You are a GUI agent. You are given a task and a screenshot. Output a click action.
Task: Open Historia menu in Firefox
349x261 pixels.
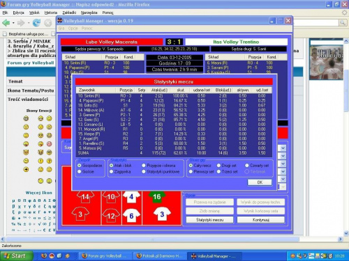pyautogui.click(x=51, y=13)
